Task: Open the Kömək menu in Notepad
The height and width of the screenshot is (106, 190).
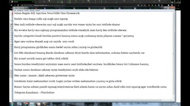Action: click(38, 11)
